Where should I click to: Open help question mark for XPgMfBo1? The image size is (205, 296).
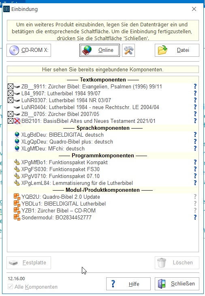pos(195,162)
